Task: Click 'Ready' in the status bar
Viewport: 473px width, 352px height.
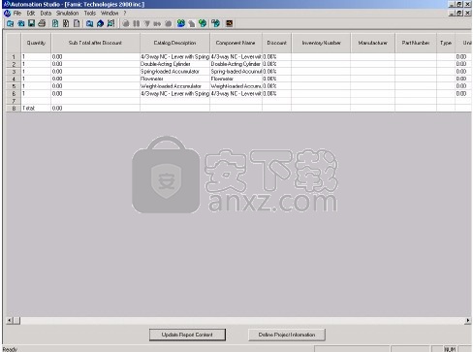Action: [x=10, y=349]
